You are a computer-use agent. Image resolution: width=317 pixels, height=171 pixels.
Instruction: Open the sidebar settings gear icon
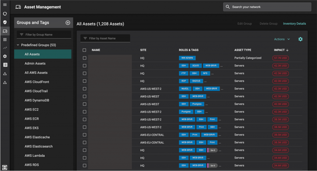(5, 56)
